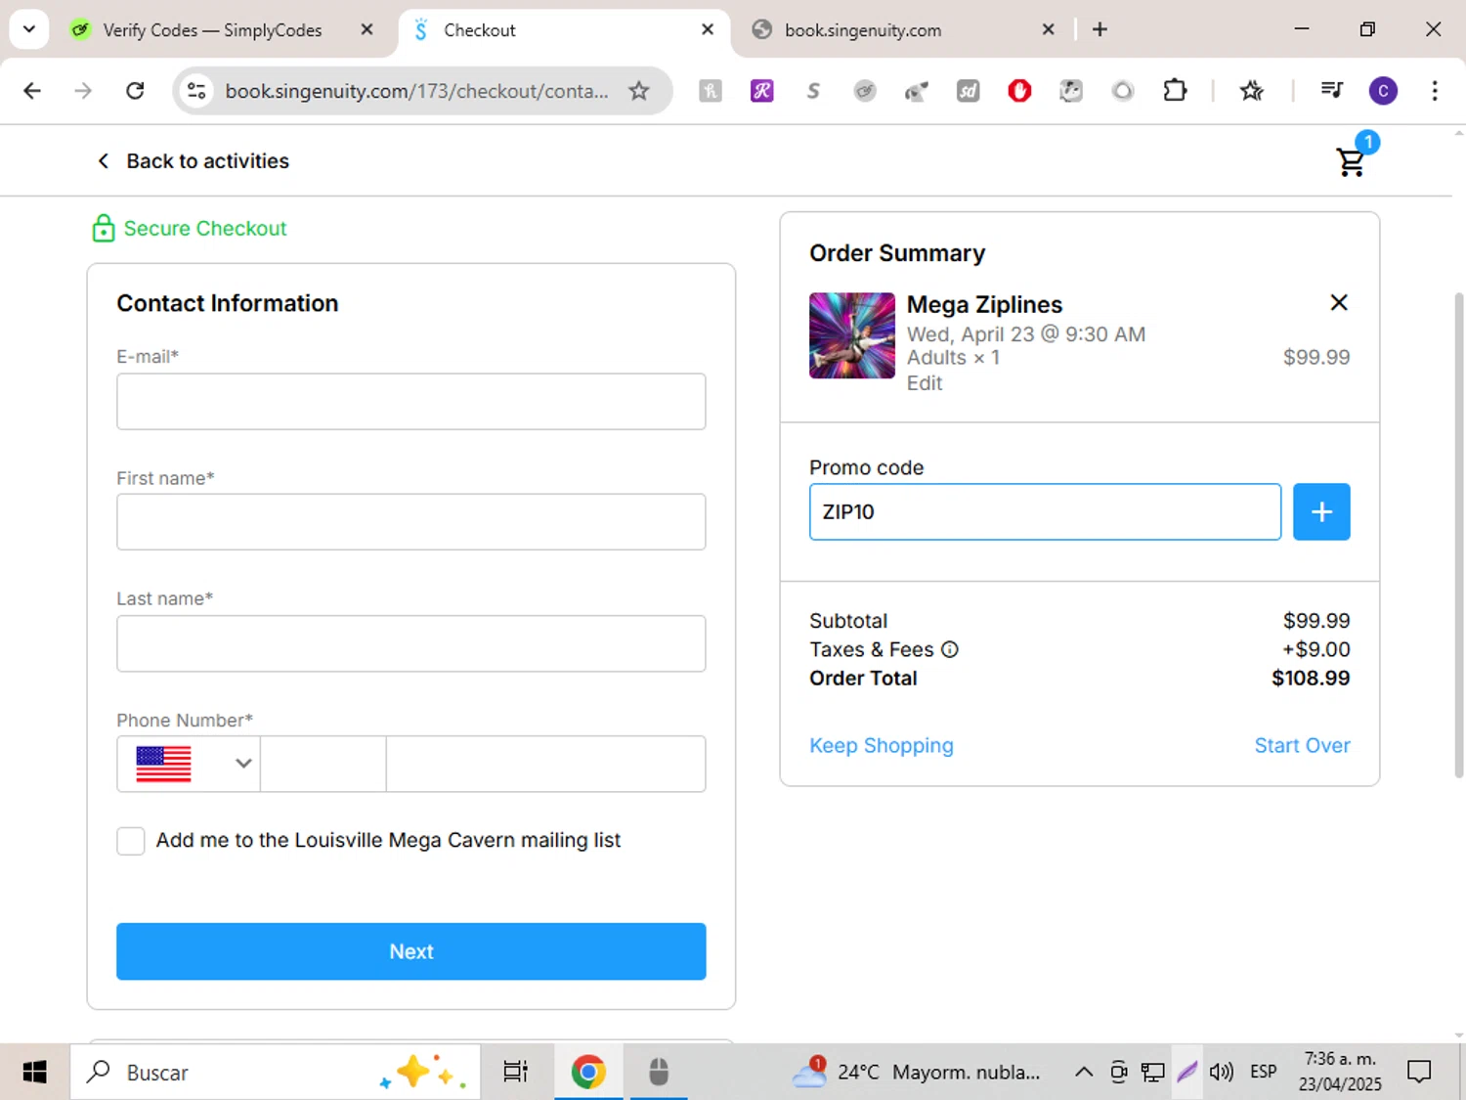Click the ESP language indicator
This screenshot has height=1100, width=1466.
(1264, 1073)
